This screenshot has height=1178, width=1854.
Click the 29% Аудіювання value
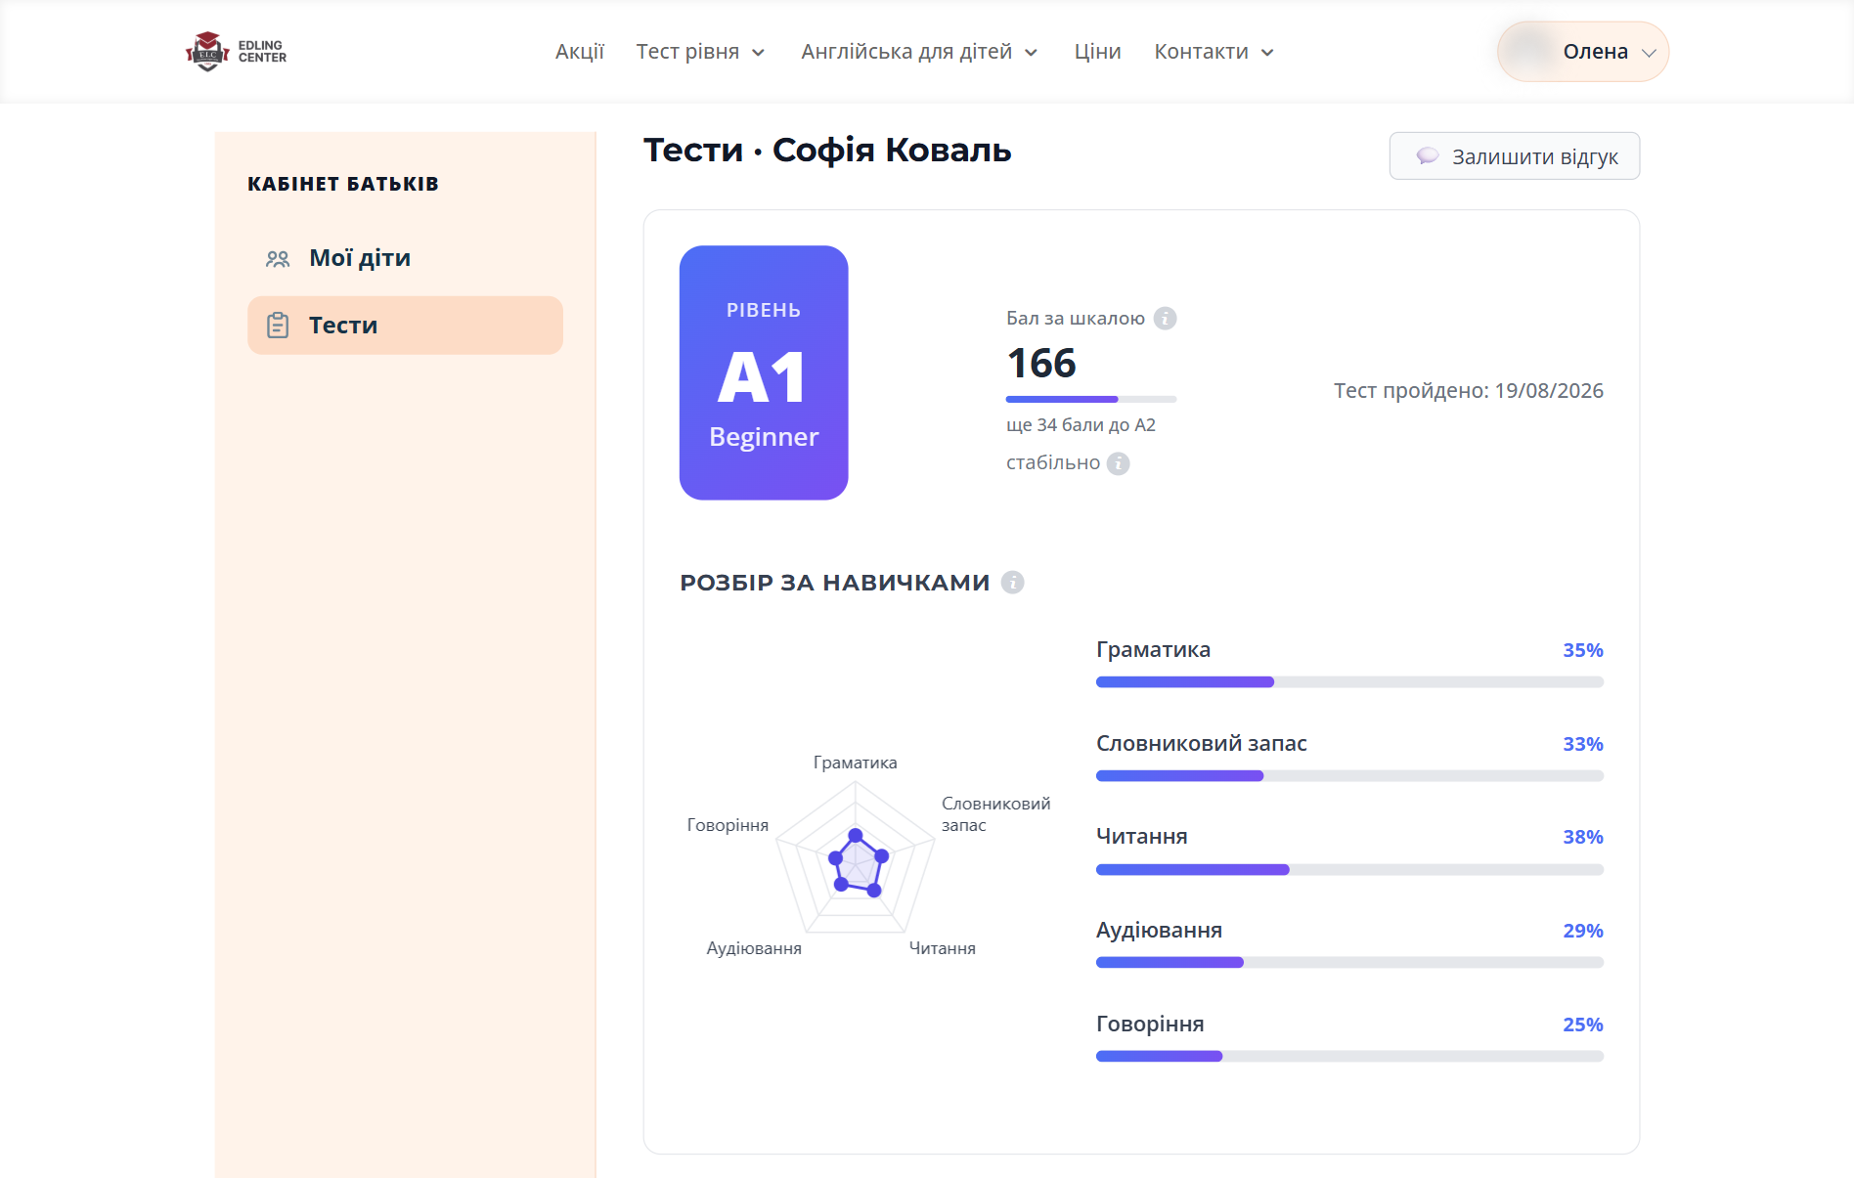pyautogui.click(x=1582, y=932)
